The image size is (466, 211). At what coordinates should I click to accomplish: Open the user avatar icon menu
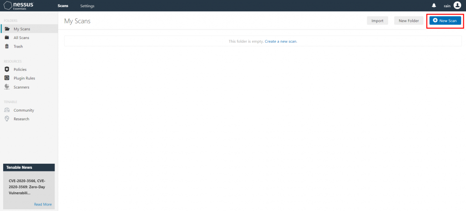point(457,5)
